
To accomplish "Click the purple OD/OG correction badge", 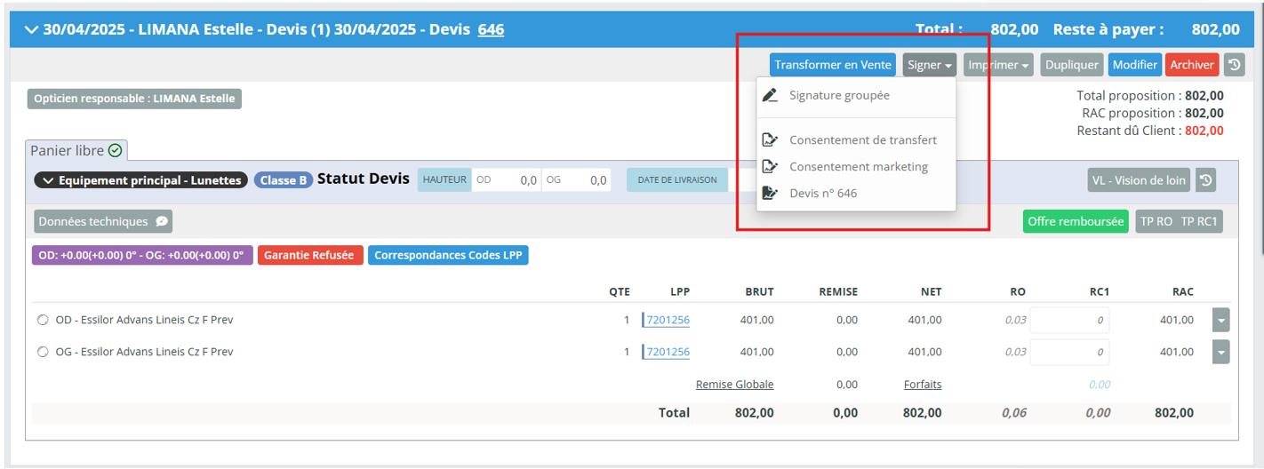I will (142, 255).
